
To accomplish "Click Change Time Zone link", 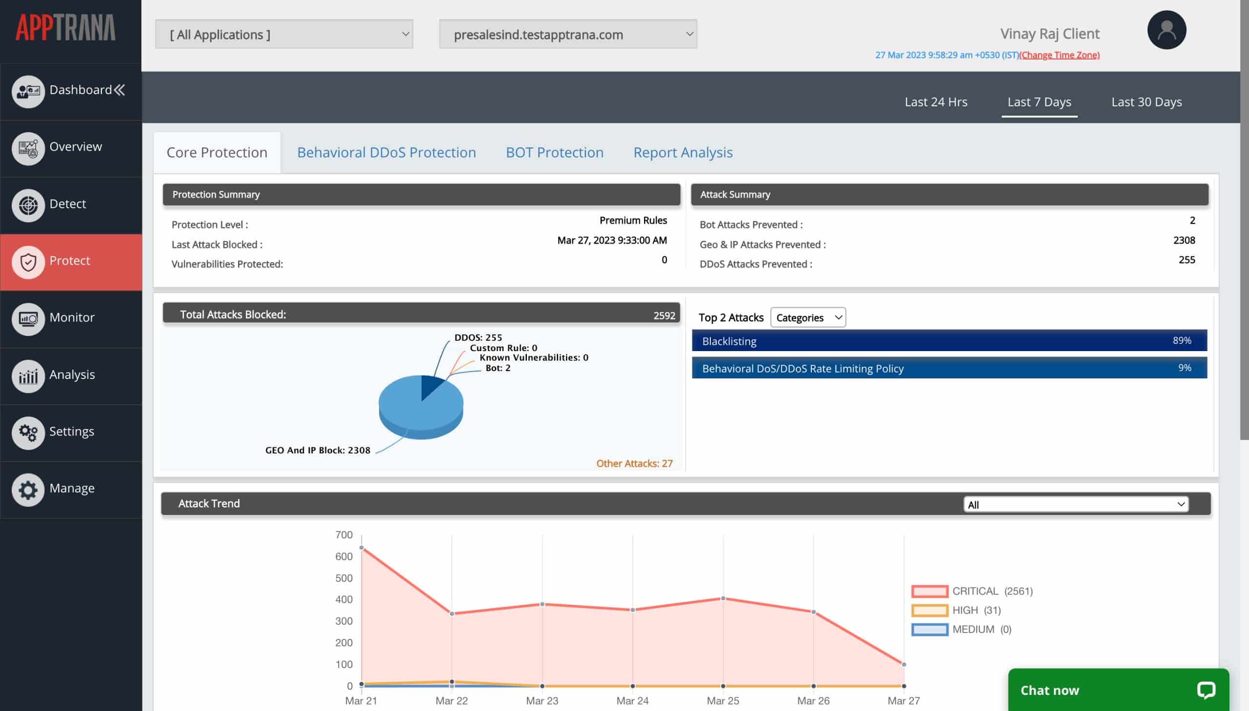I will (x=1059, y=55).
